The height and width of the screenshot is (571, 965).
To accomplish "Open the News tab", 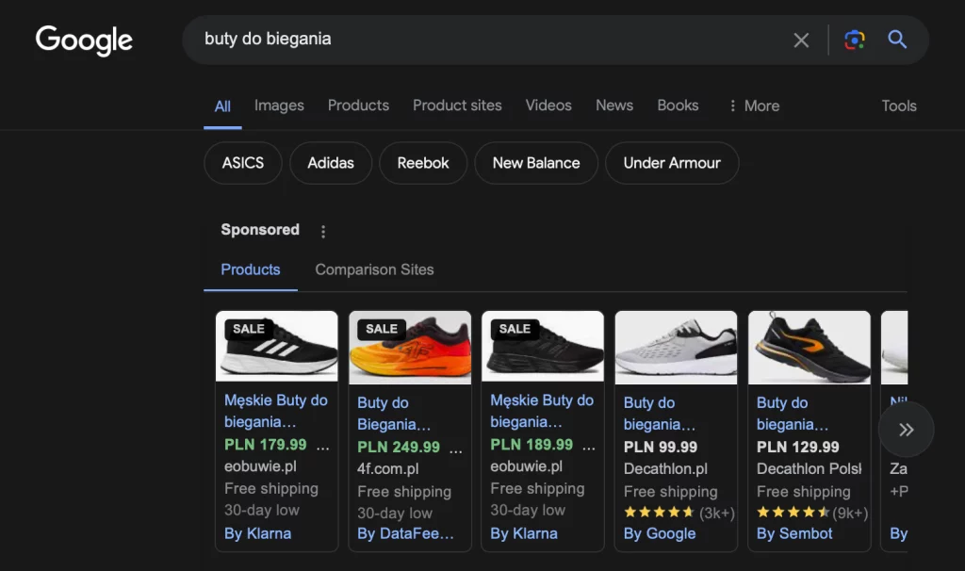I will click(x=614, y=106).
